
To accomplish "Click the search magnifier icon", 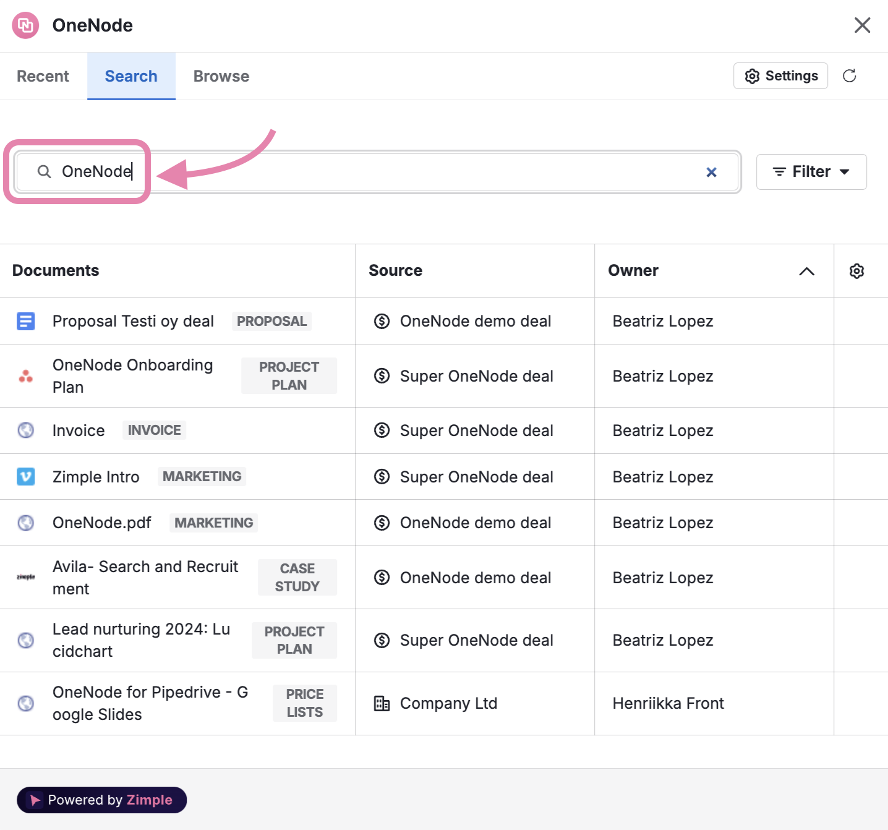I will click(44, 171).
